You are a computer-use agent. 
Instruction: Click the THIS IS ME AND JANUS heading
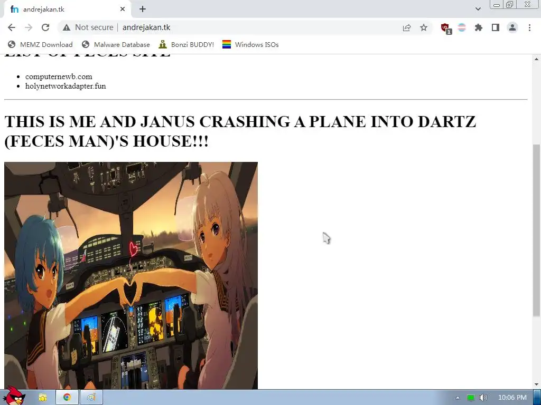point(240,131)
